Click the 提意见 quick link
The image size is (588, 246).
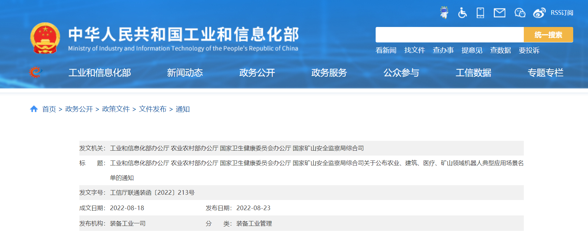[472, 50]
